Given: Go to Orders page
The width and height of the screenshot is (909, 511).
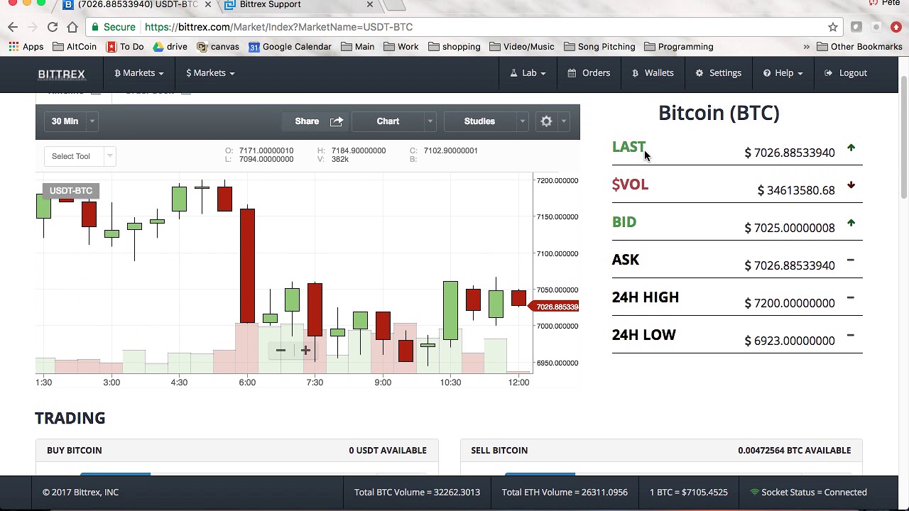Looking at the screenshot, I should 589,73.
